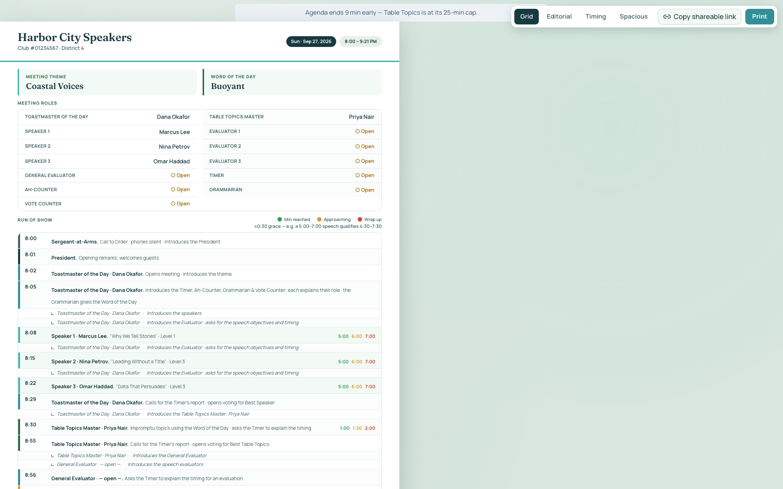Click the 7:00 red time on Speaker 1 row
783x489 pixels.
(370, 336)
